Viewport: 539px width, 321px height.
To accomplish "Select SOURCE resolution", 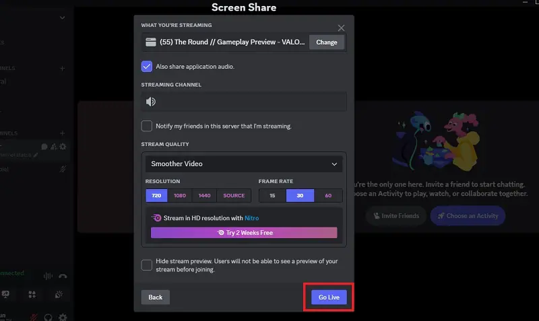I will (234, 195).
